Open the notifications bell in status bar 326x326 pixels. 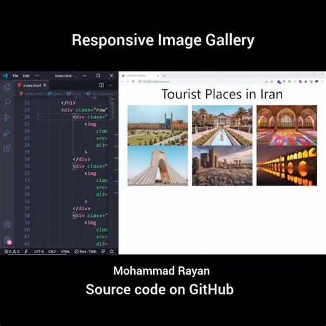tap(112, 251)
